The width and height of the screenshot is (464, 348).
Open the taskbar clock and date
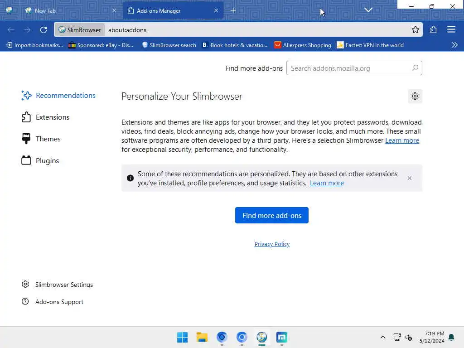click(432, 337)
